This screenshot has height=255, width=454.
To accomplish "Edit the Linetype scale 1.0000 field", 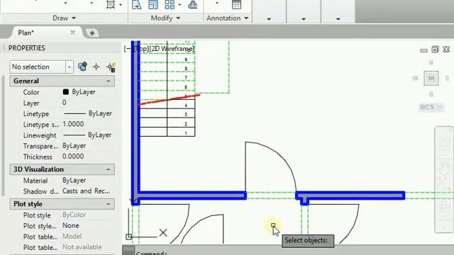I will coord(73,125).
